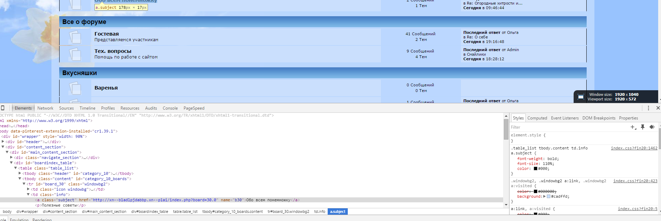Open the Варенья board link
This screenshot has height=221, width=661.
point(106,88)
